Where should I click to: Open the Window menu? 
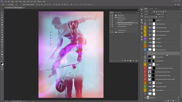tap(39, 1)
